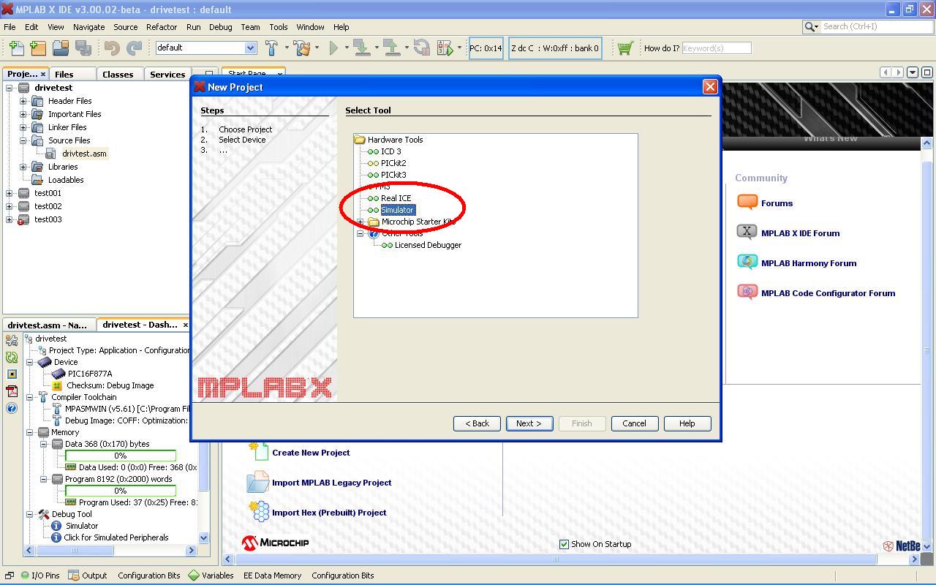Collapse the Debug Tool dashboard node
Screen dimensions: 936x585
(x=30, y=514)
